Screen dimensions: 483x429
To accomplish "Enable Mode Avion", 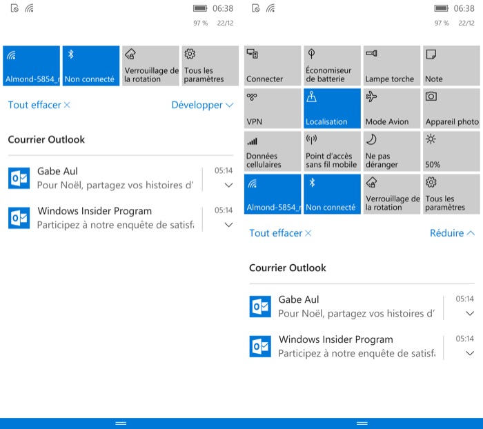I will (392, 108).
